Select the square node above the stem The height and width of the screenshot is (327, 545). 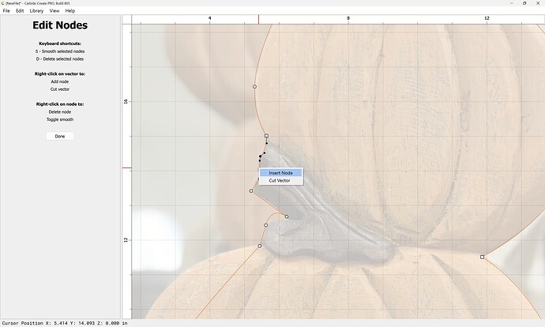(x=266, y=136)
